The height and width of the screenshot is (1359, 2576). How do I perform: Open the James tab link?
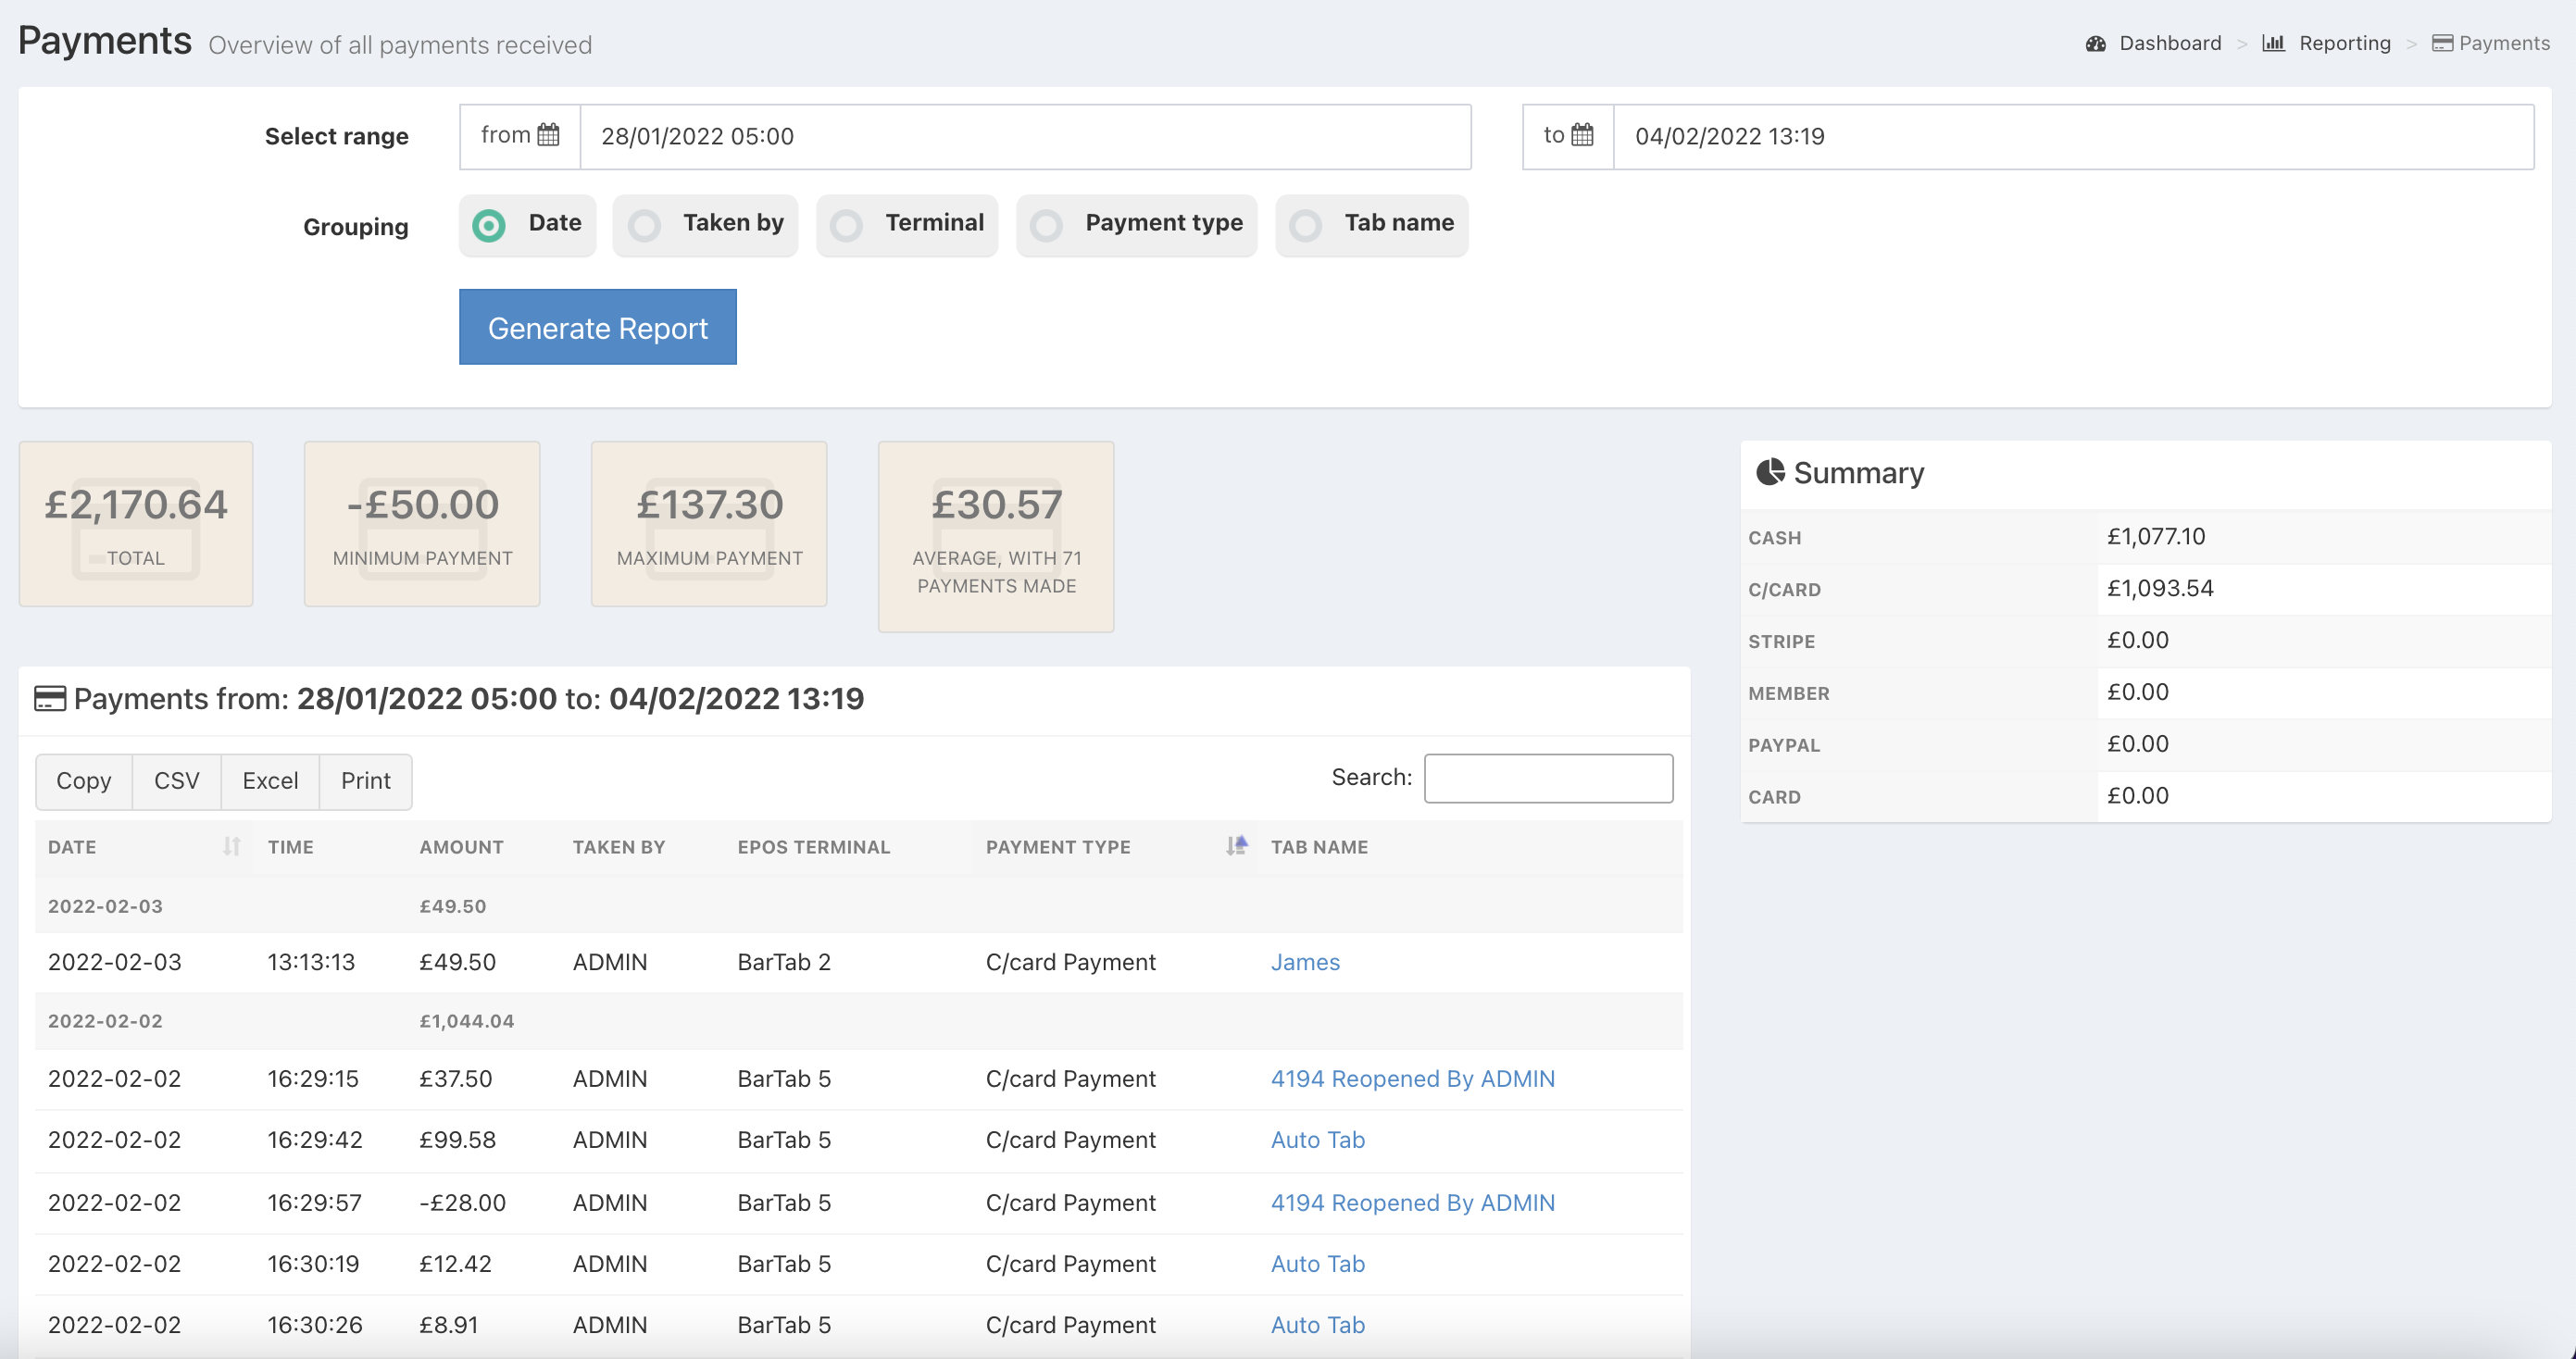(1304, 962)
